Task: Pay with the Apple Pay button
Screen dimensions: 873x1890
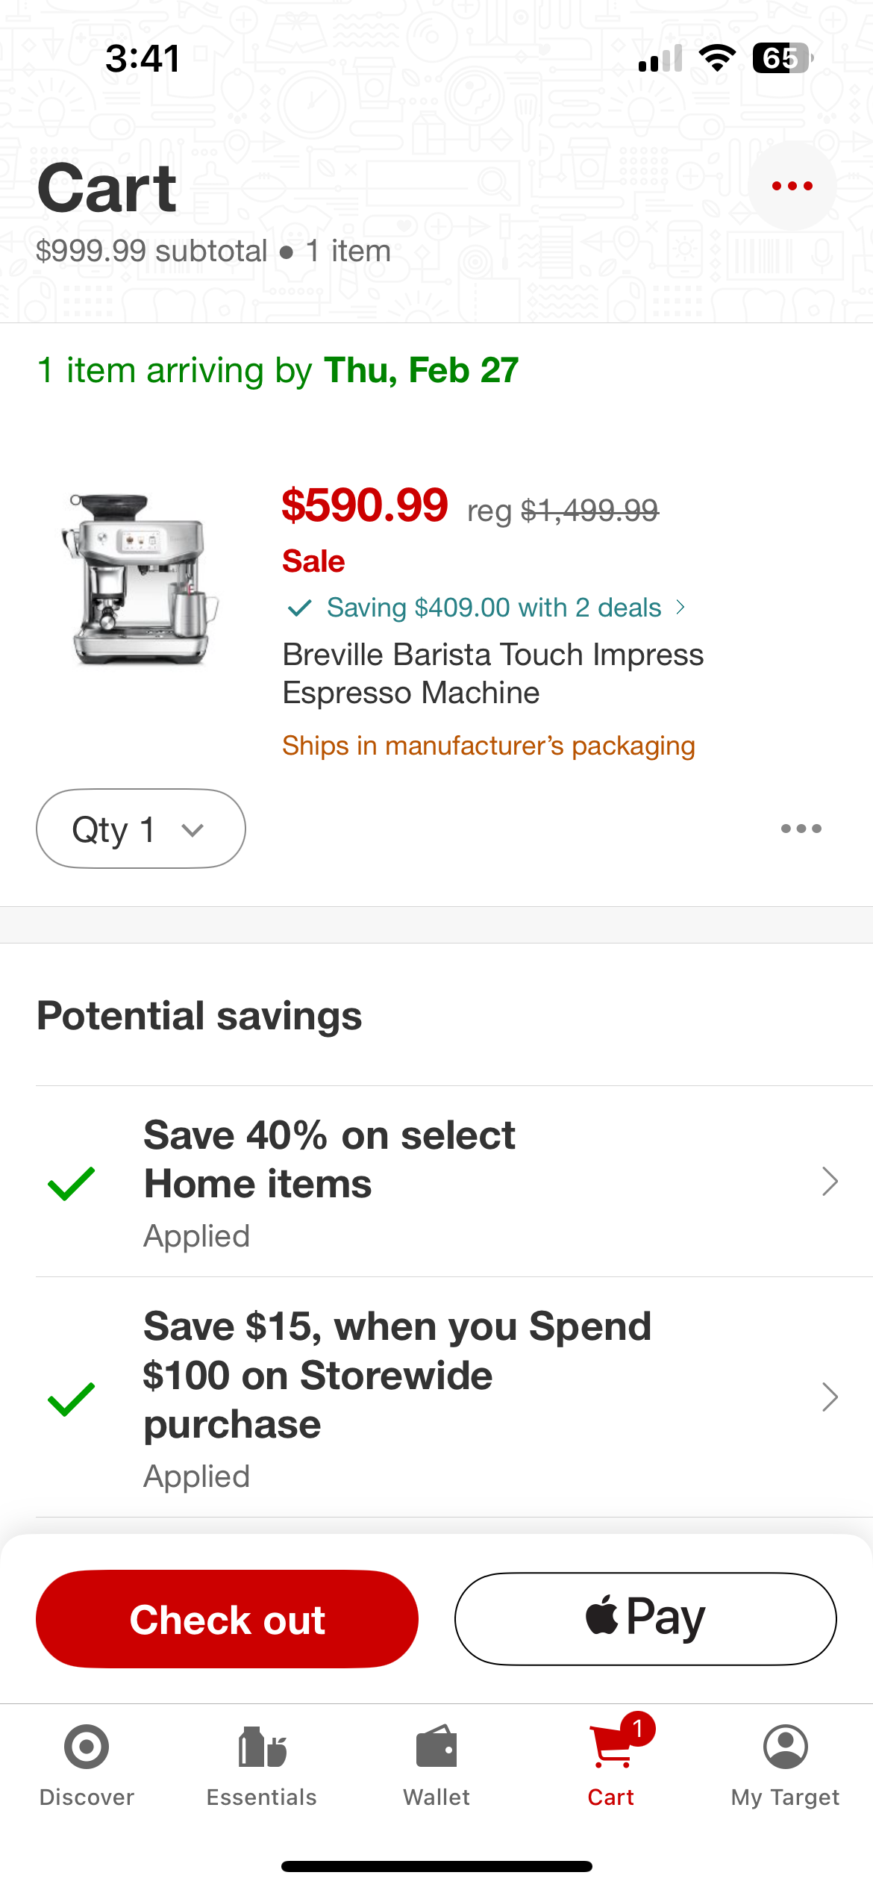Action: coord(645,1618)
